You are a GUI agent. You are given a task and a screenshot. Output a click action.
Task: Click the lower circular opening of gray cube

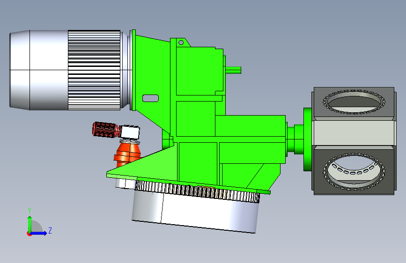[354, 171]
